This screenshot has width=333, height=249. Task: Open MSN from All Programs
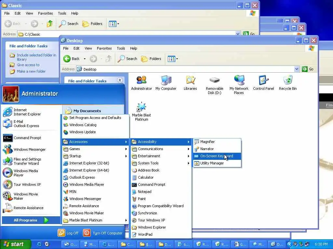[x=95, y=192]
